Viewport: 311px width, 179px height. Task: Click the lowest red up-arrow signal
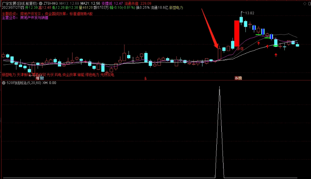click(276, 55)
